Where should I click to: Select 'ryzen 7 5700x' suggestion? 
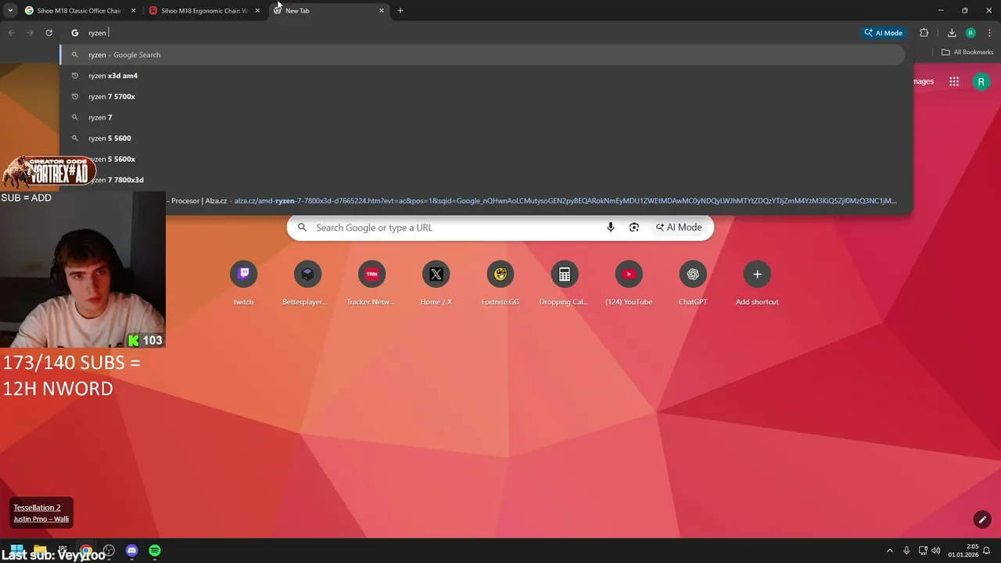click(x=483, y=96)
